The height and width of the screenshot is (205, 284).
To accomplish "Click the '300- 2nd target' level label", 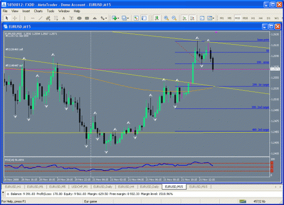I will [260, 107].
